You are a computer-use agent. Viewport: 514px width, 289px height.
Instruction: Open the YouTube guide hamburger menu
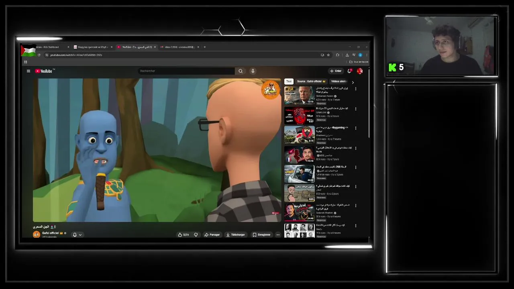(x=29, y=71)
